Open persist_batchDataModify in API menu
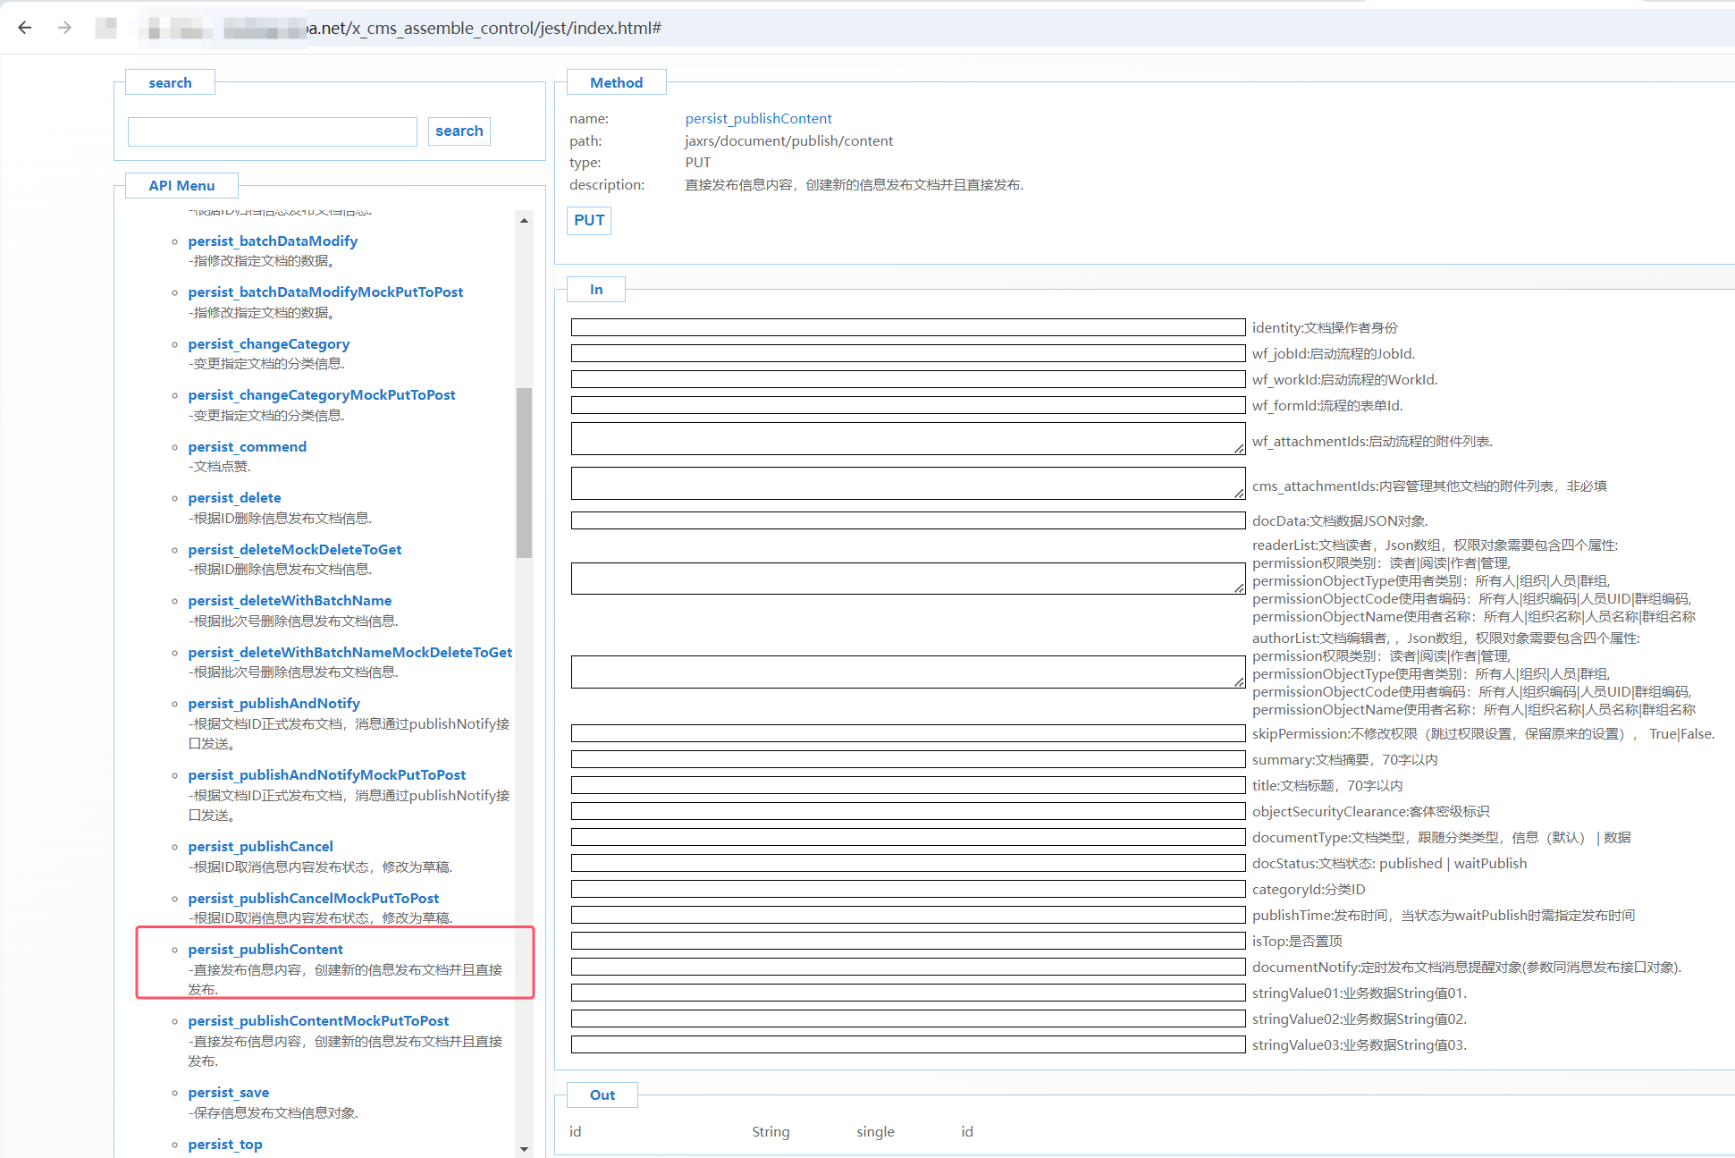The width and height of the screenshot is (1735, 1158). tap(273, 241)
